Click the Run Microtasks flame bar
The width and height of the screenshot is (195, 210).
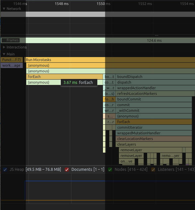tap(110, 60)
